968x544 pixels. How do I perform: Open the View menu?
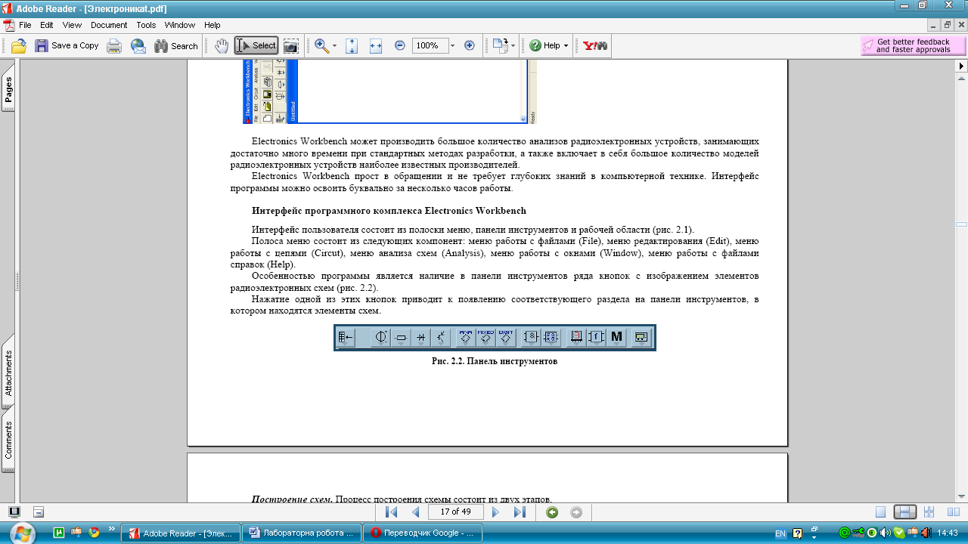(x=72, y=25)
